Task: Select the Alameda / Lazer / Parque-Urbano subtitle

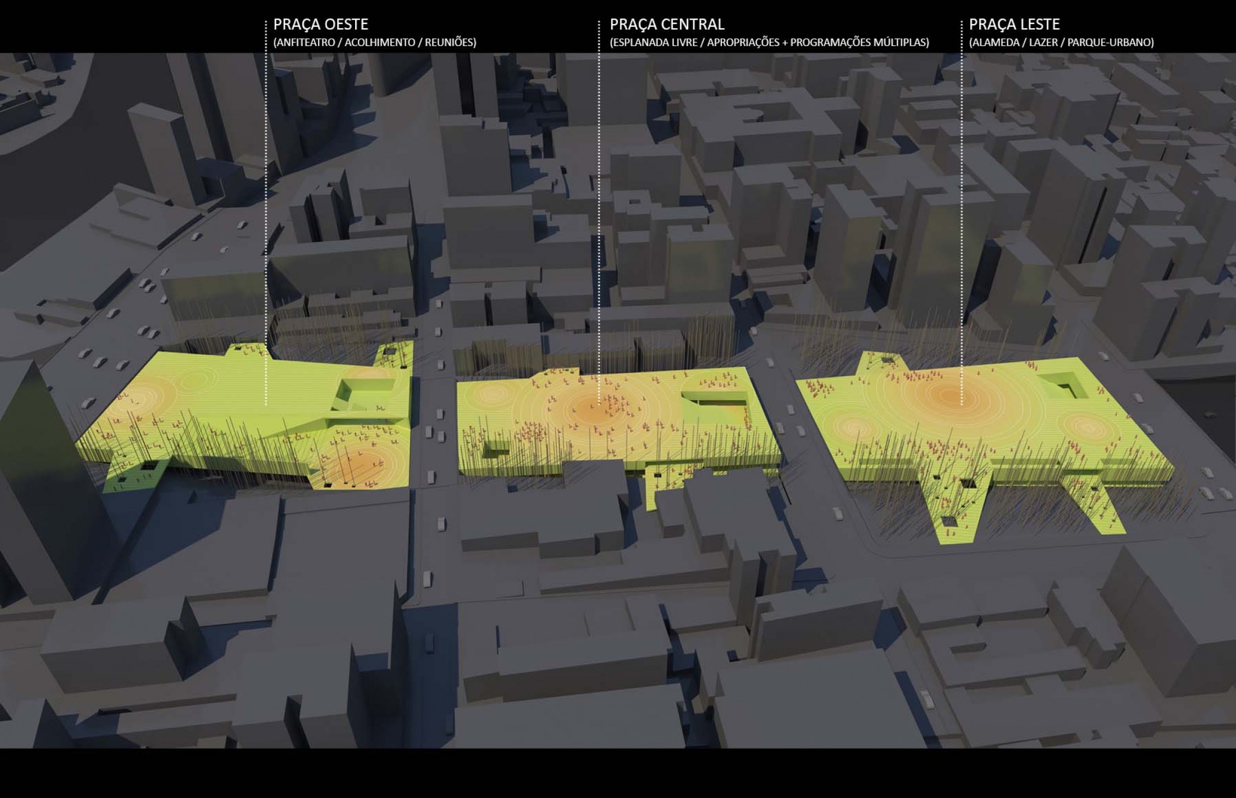Action: [x=1061, y=43]
